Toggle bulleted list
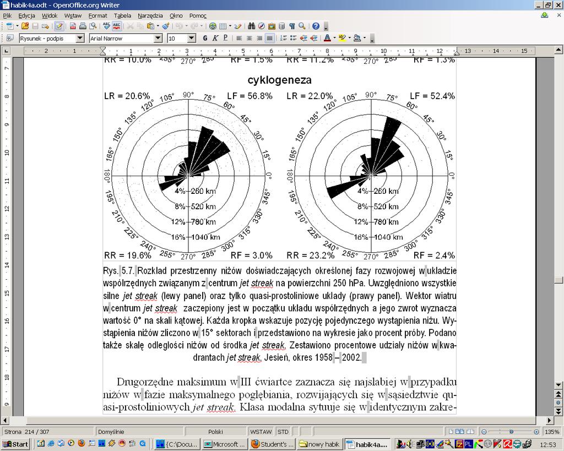This screenshot has width=564, height=451. 294,38
